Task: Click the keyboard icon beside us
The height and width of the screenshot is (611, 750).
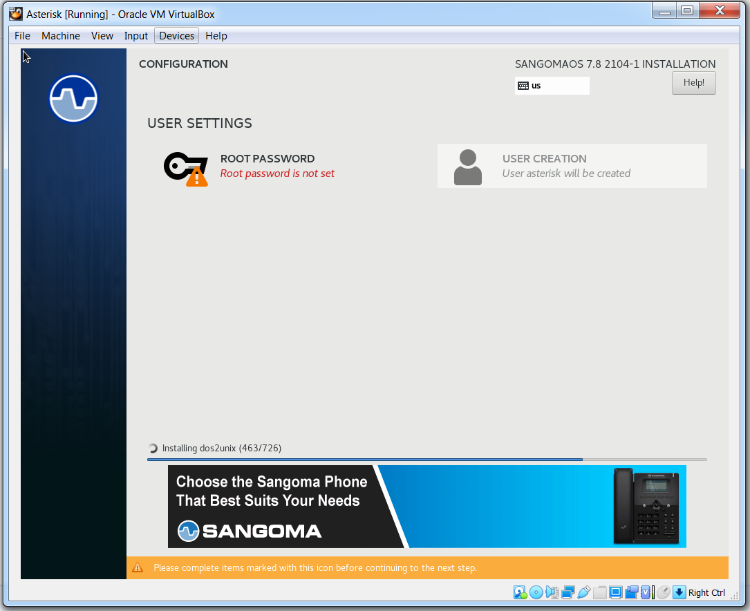Action: [x=523, y=86]
